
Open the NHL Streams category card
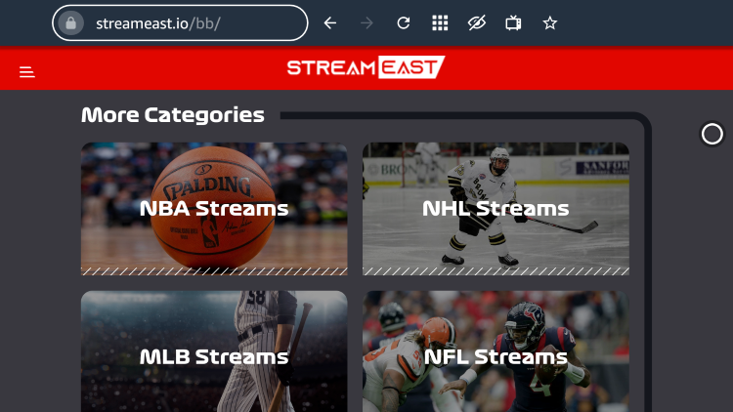[496, 209]
